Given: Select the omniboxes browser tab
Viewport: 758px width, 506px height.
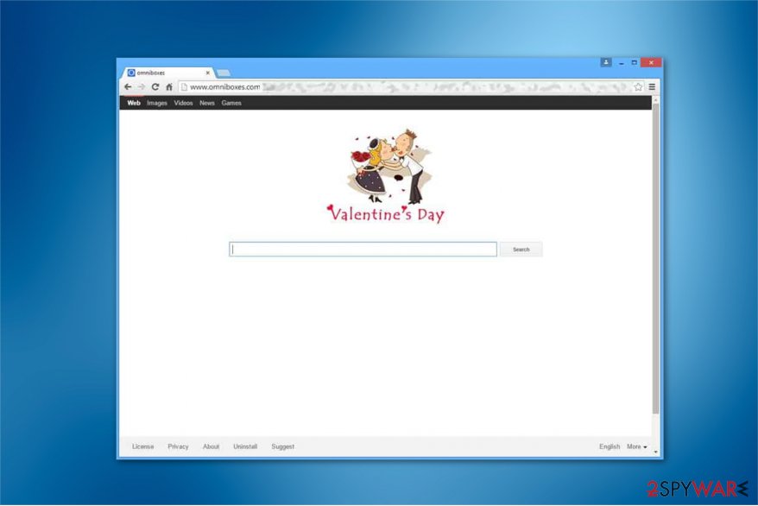Looking at the screenshot, I should click(167, 73).
